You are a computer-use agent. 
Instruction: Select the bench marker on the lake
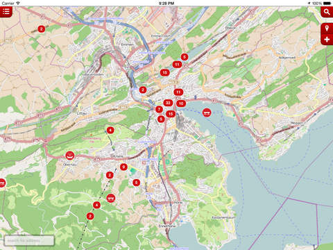click(207, 112)
